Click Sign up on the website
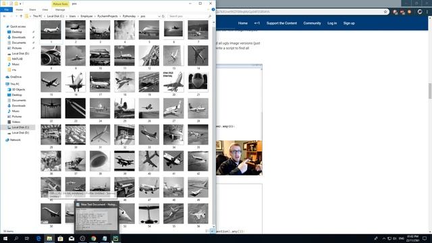This screenshot has height=243, width=432. [349, 23]
